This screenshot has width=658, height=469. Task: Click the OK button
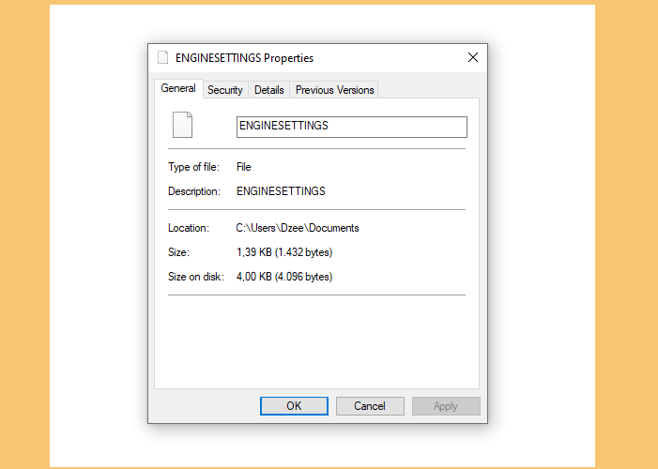[294, 405]
